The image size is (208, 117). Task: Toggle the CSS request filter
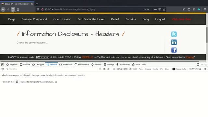[126, 69]
